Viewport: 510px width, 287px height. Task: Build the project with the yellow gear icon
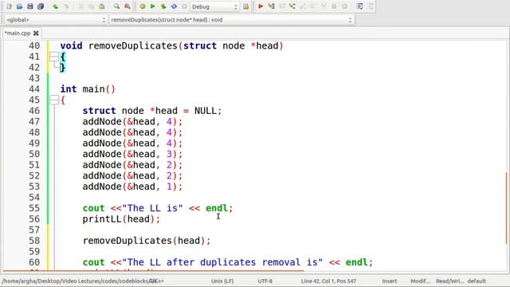click(143, 6)
